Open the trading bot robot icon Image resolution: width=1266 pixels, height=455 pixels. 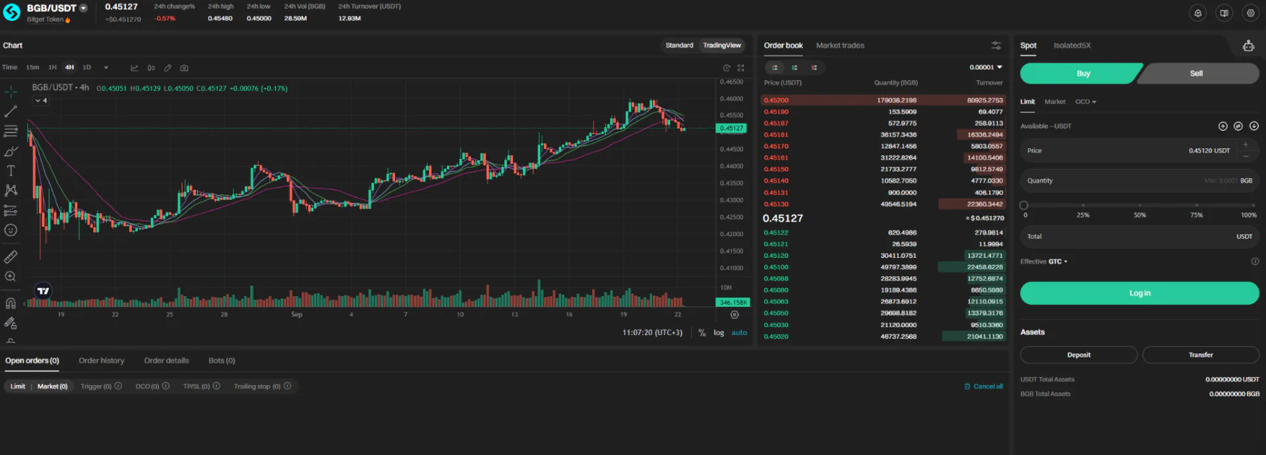tap(1248, 45)
